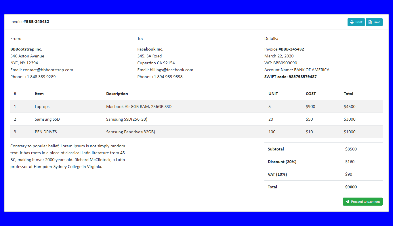Click the VAT (10%) label
Image resolution: width=393 pixels, height=226 pixels.
pos(277,174)
